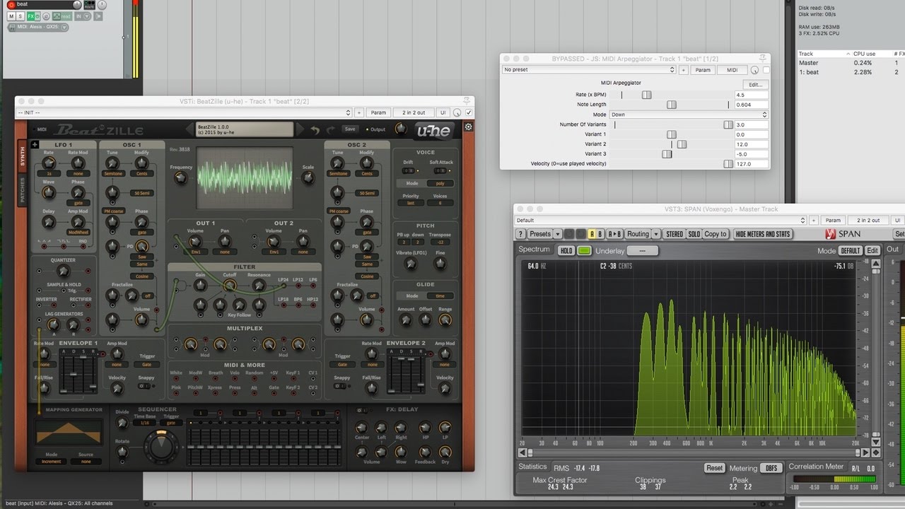Click BeatZille redo arrow

(331, 130)
